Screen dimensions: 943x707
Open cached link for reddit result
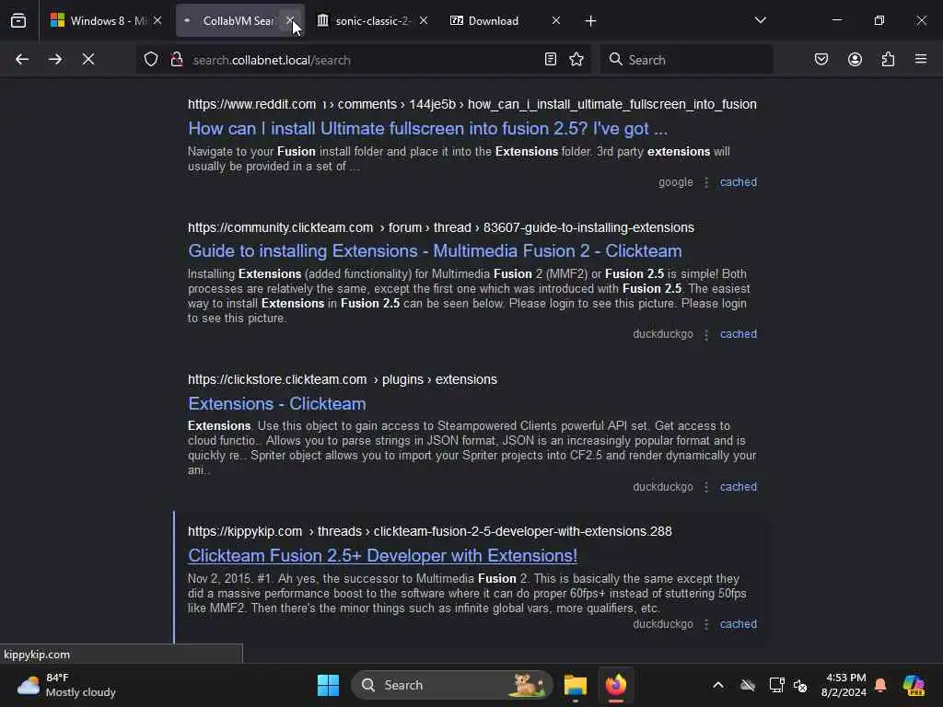[739, 182]
